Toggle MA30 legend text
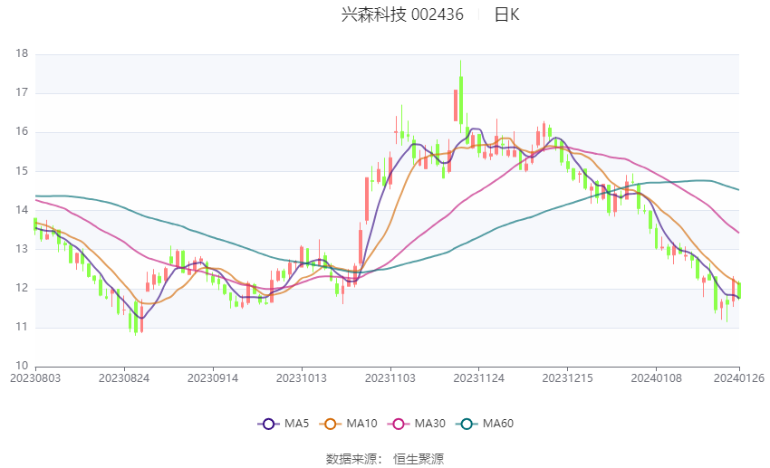This screenshot has height=468, width=770. pyautogui.click(x=430, y=423)
